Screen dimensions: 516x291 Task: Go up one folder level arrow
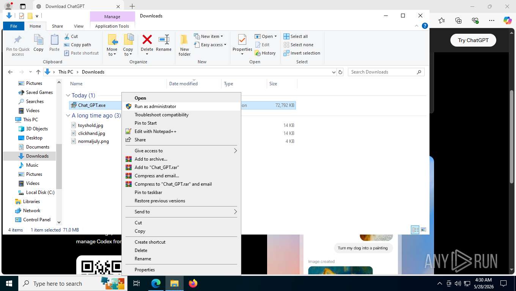38,72
